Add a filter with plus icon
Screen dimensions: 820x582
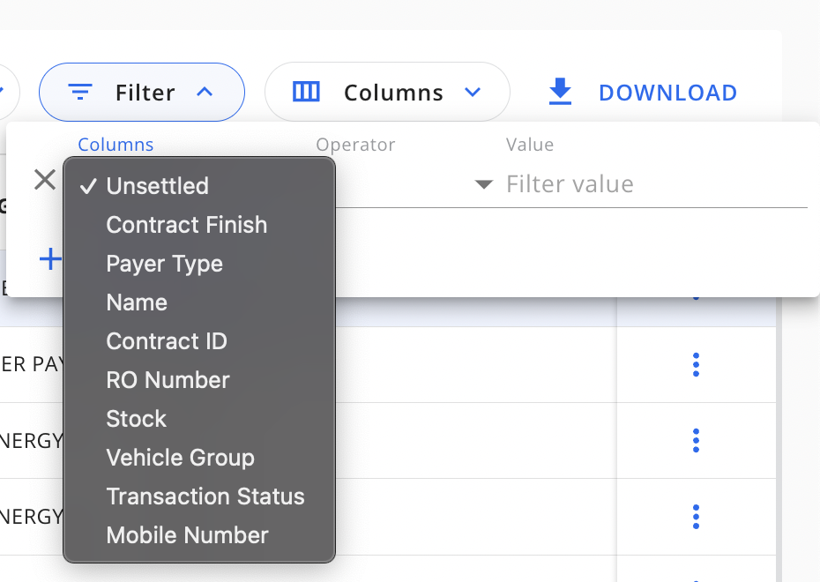[x=51, y=259]
